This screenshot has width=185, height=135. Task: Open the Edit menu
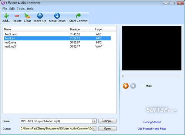pos(12,9)
